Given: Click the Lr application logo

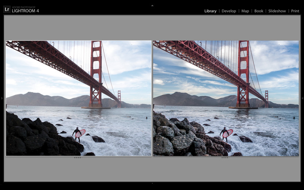Looking at the screenshot, I should pyautogui.click(x=7, y=9).
